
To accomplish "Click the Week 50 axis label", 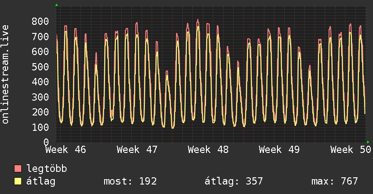I will 351,150.
